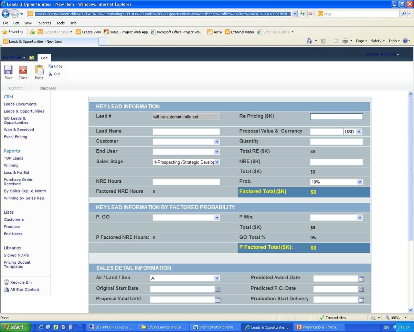Open the Won & Received link
The width and height of the screenshot is (414, 332).
pyautogui.click(x=19, y=130)
